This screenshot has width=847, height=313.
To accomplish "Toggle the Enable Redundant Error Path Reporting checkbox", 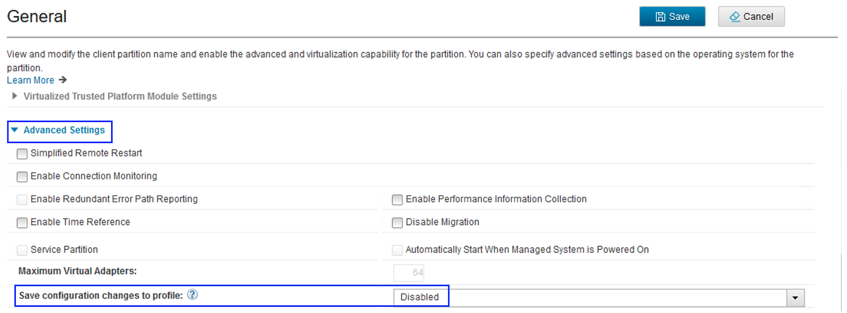I will (x=22, y=200).
